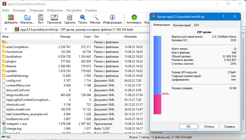246x140 pixels.
Task: Click the Удалить trash bin icon
Action: (70, 19)
